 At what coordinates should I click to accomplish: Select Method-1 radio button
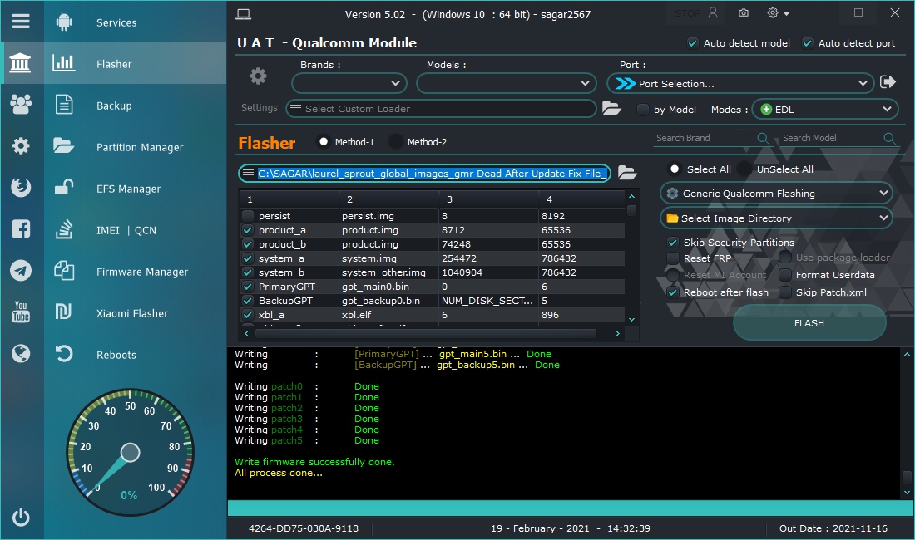click(324, 141)
